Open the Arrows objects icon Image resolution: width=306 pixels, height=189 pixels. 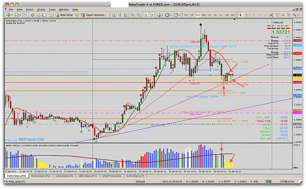point(294,15)
